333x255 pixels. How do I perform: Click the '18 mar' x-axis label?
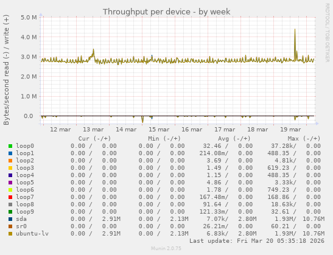[x=258, y=129]
